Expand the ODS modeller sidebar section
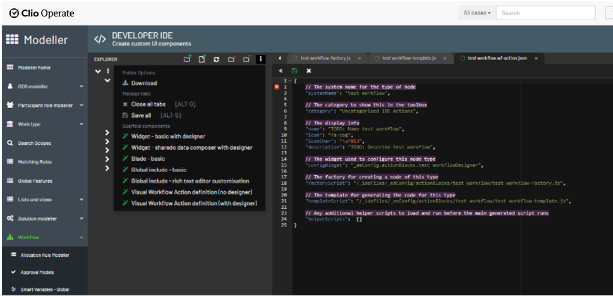The width and height of the screenshot is (613, 296). click(81, 87)
